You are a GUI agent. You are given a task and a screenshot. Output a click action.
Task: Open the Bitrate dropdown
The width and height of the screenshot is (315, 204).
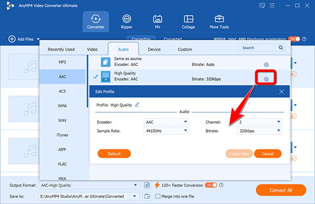pyautogui.click(x=259, y=131)
